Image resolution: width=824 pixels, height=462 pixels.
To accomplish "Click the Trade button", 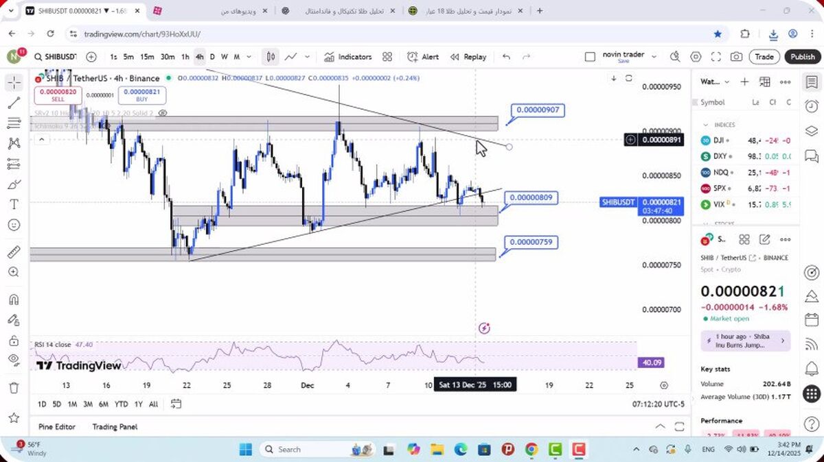I will (x=764, y=57).
